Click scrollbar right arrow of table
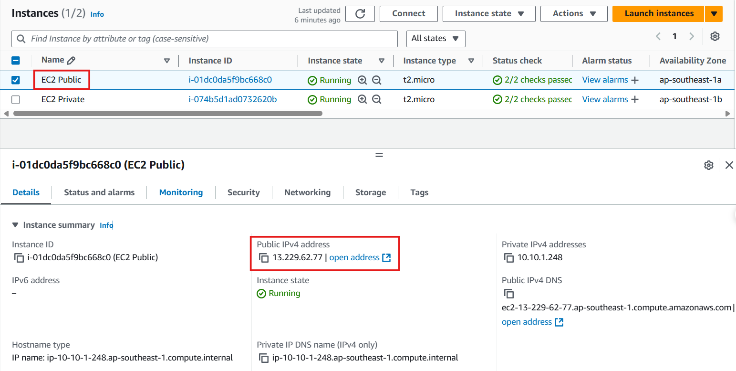The image size is (736, 371). pos(727,114)
